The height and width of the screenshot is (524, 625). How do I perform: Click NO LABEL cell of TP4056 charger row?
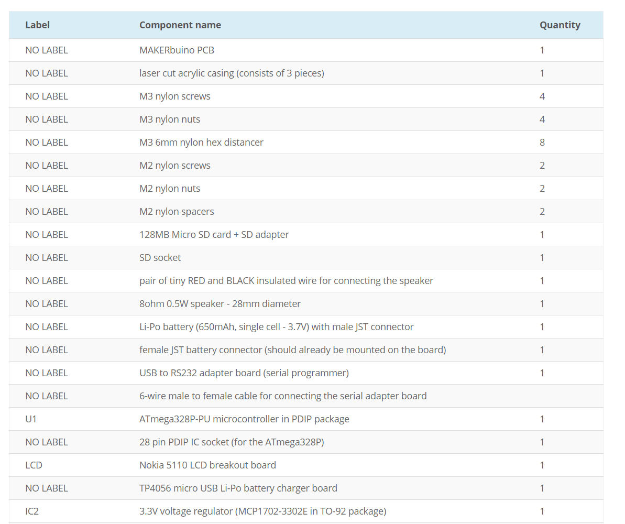[x=46, y=488]
